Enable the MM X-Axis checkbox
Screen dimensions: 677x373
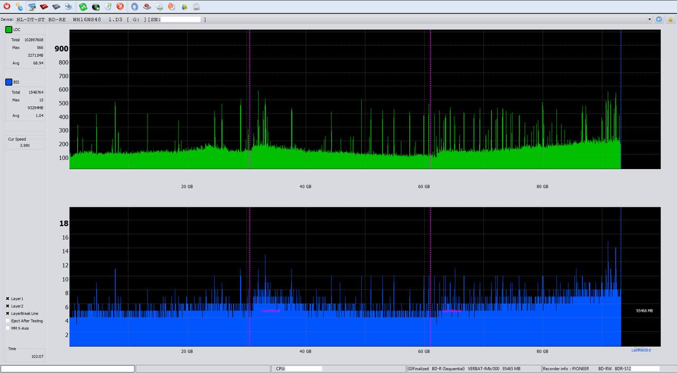(x=8, y=328)
